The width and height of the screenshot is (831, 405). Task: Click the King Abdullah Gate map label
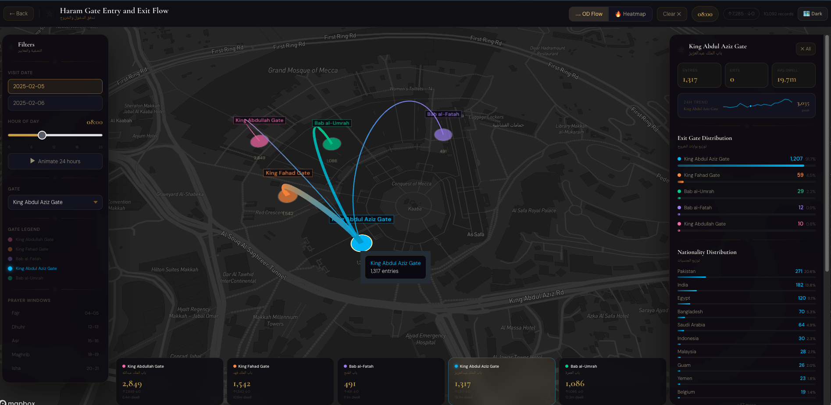click(x=260, y=120)
